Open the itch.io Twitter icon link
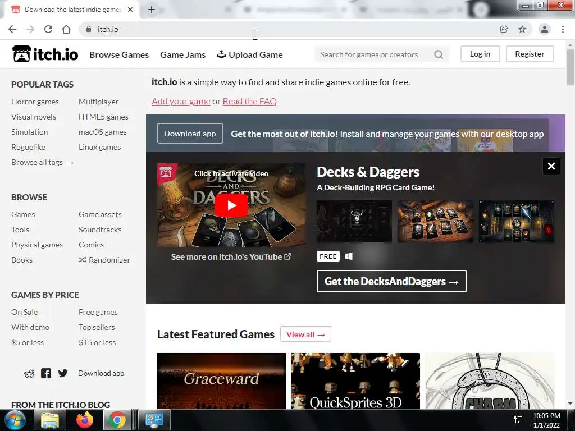Image resolution: width=575 pixels, height=431 pixels. (63, 373)
